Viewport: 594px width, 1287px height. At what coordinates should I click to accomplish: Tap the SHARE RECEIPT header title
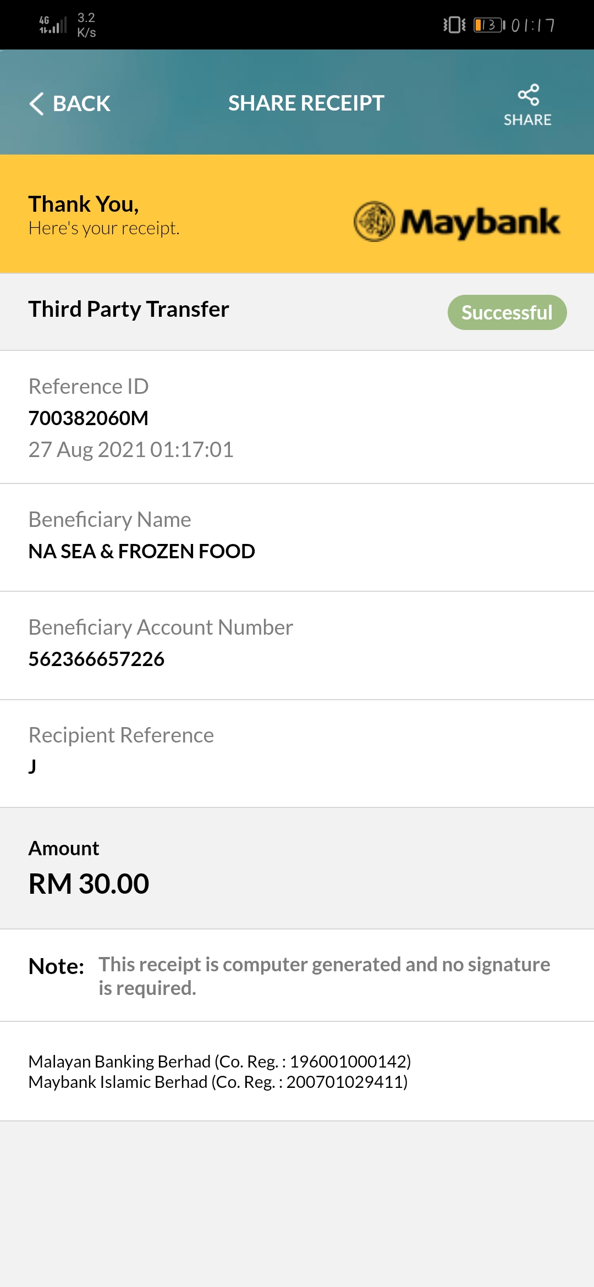pyautogui.click(x=306, y=103)
